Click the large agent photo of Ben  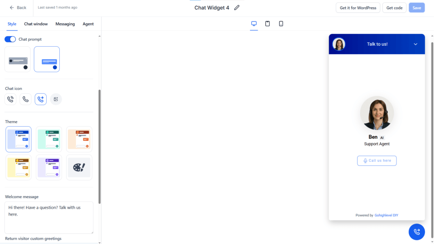coord(377,113)
